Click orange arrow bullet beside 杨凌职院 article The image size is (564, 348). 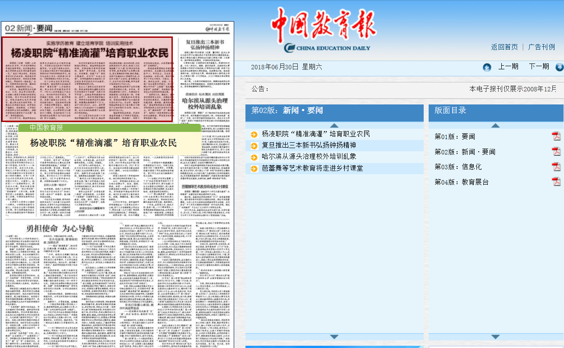coord(254,134)
